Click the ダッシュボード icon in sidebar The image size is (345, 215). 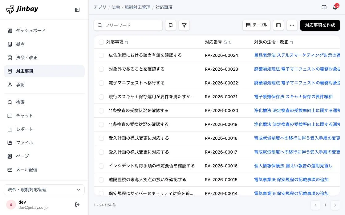point(10,30)
